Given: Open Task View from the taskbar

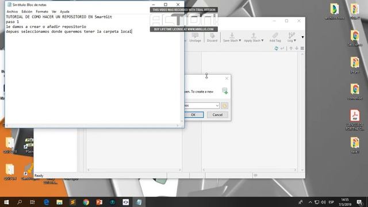Looking at the screenshot, I should (x=32, y=202).
